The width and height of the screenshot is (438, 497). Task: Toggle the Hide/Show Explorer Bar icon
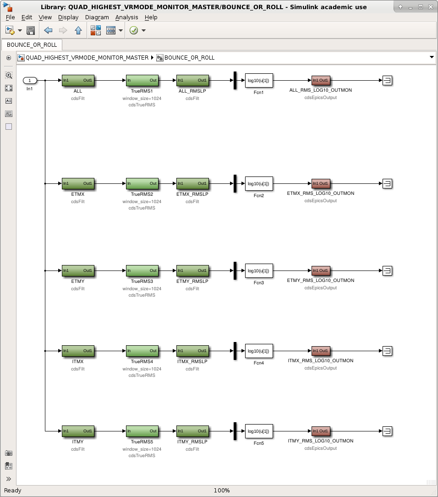point(9,58)
